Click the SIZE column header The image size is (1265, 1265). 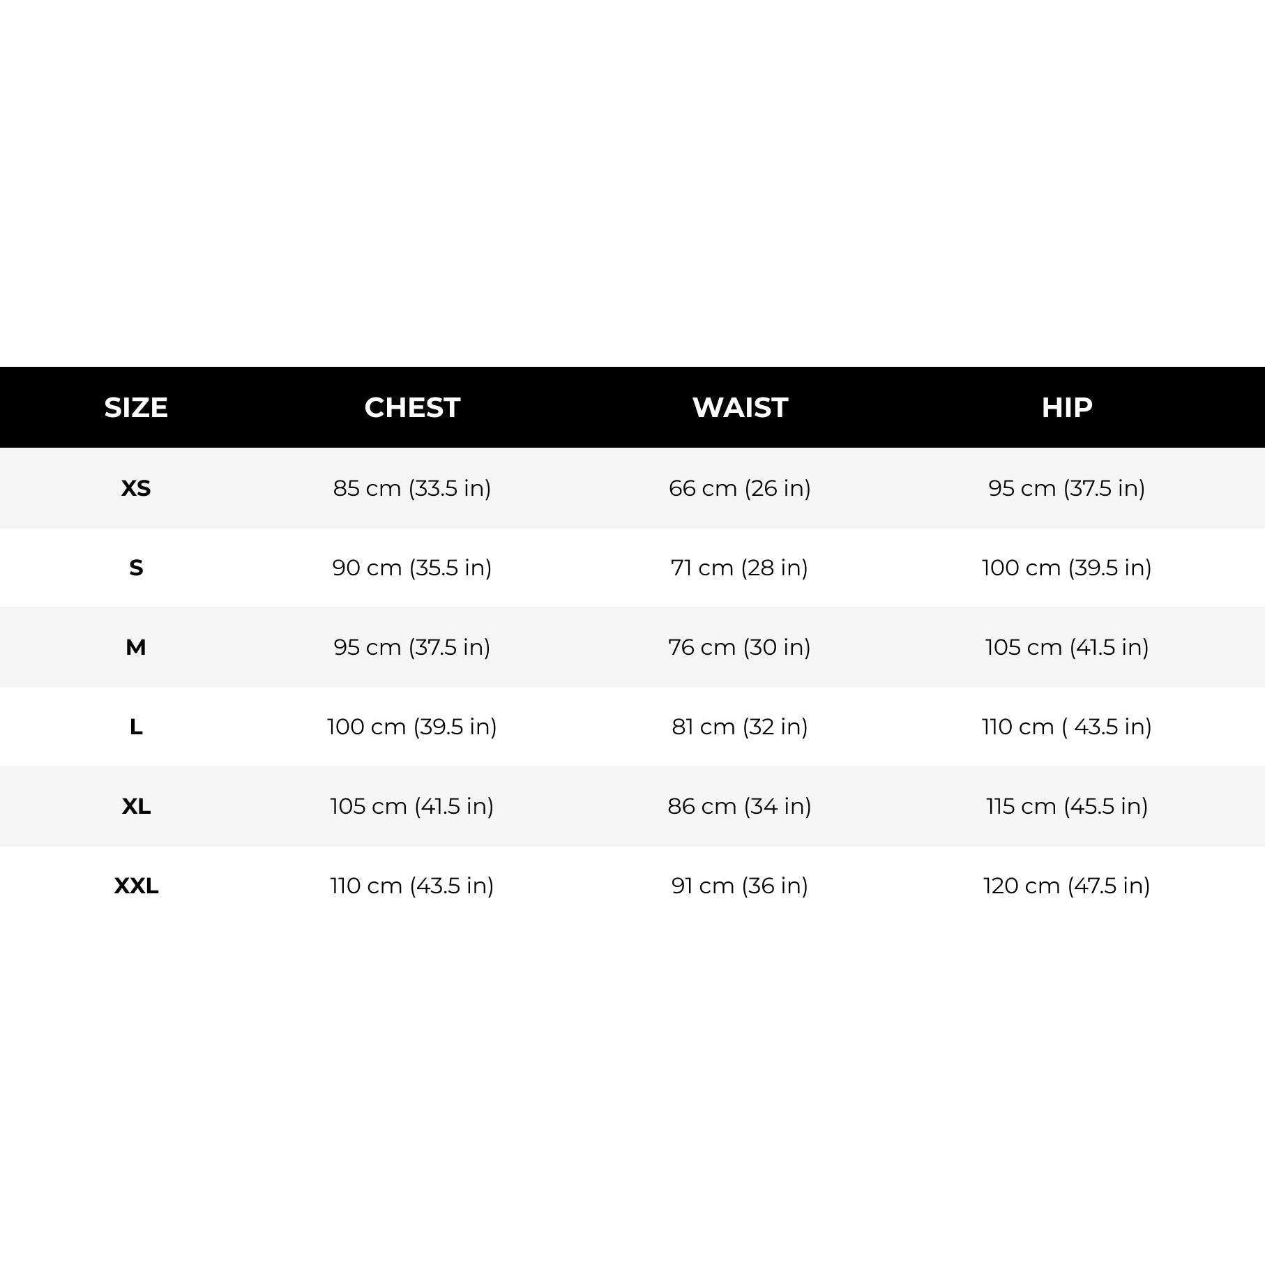[x=136, y=407]
